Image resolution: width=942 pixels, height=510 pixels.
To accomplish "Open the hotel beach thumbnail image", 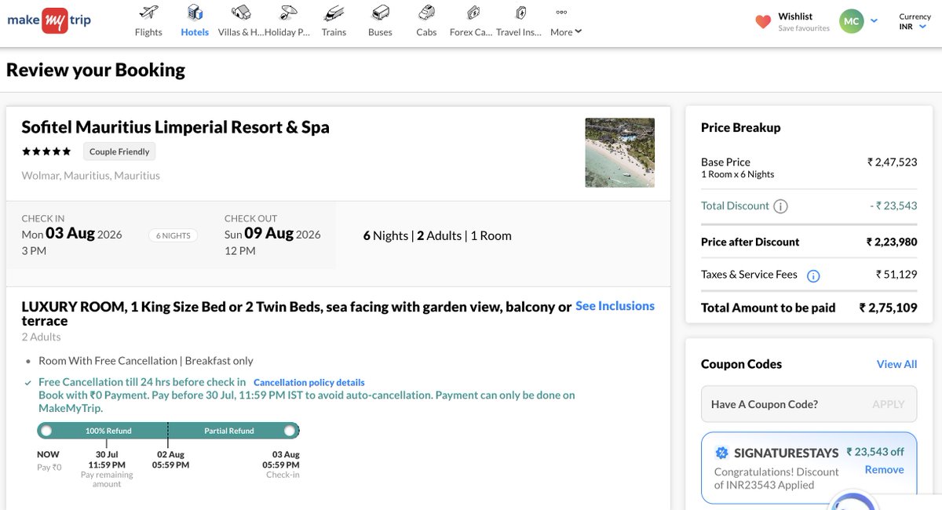I will tap(619, 152).
